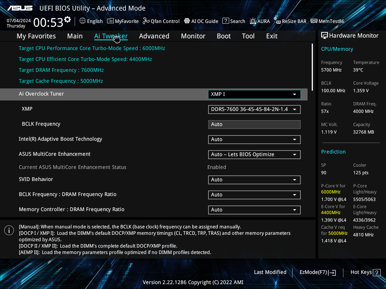Open the AI OC Guide icon

coord(187,21)
